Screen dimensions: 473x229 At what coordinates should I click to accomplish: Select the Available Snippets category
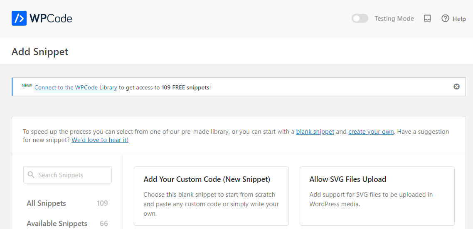pos(57,224)
